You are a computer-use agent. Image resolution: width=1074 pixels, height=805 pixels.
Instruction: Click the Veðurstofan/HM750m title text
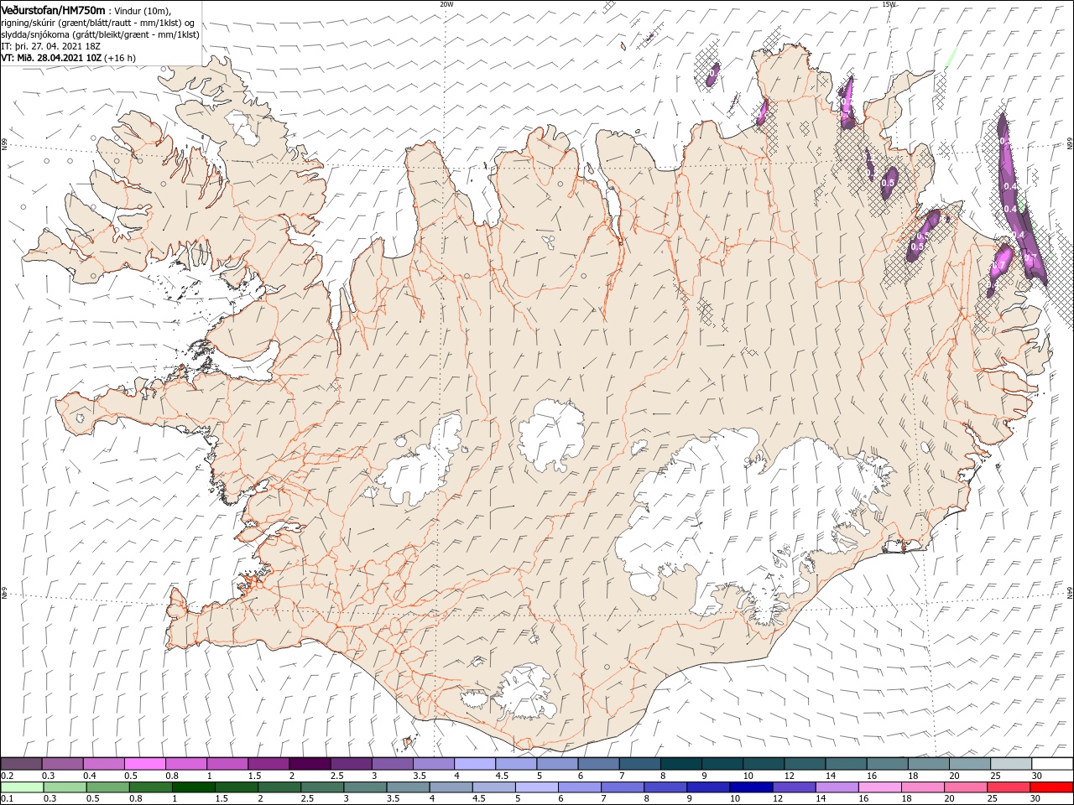pos(53,10)
